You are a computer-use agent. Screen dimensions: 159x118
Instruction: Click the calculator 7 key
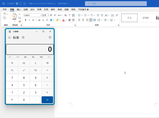12,78
